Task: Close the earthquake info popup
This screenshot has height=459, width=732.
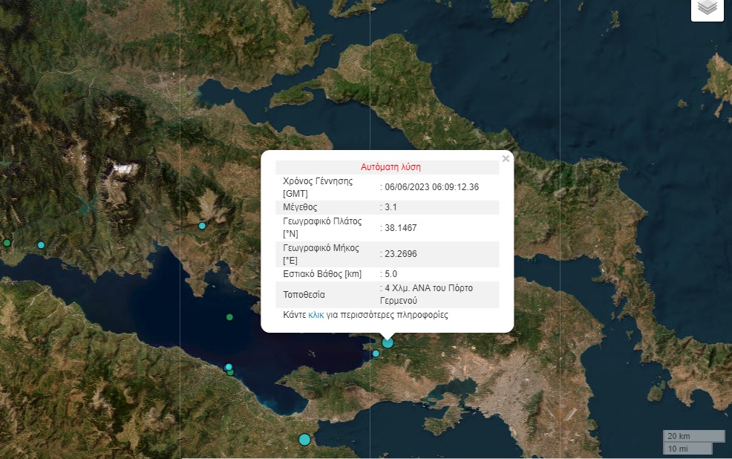Action: tap(506, 158)
